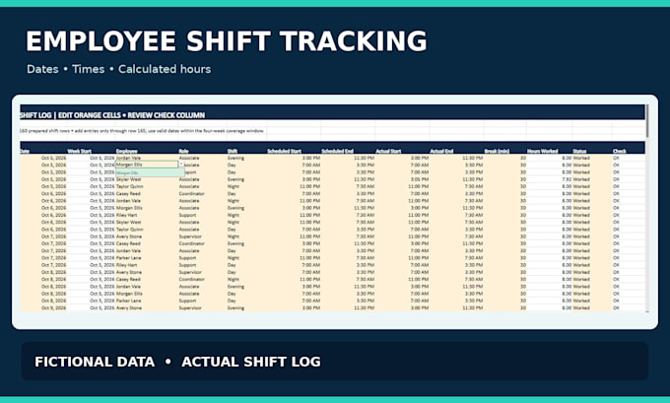Select Morgan Ellis in the Oct 8 row
Viewport: 670px width, 403px height.
(129, 294)
